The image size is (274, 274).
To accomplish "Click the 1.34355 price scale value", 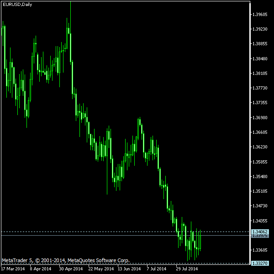I will (260, 221).
